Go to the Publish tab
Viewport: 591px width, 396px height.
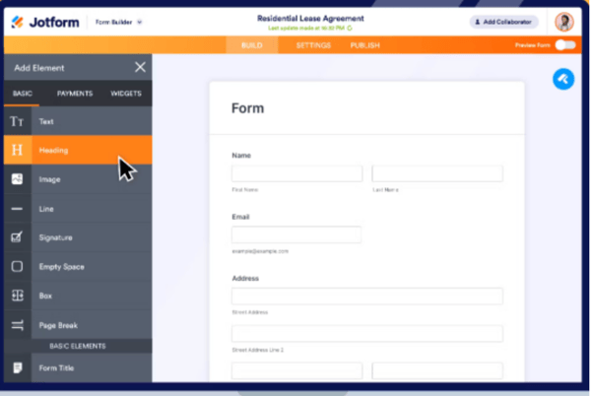[364, 45]
